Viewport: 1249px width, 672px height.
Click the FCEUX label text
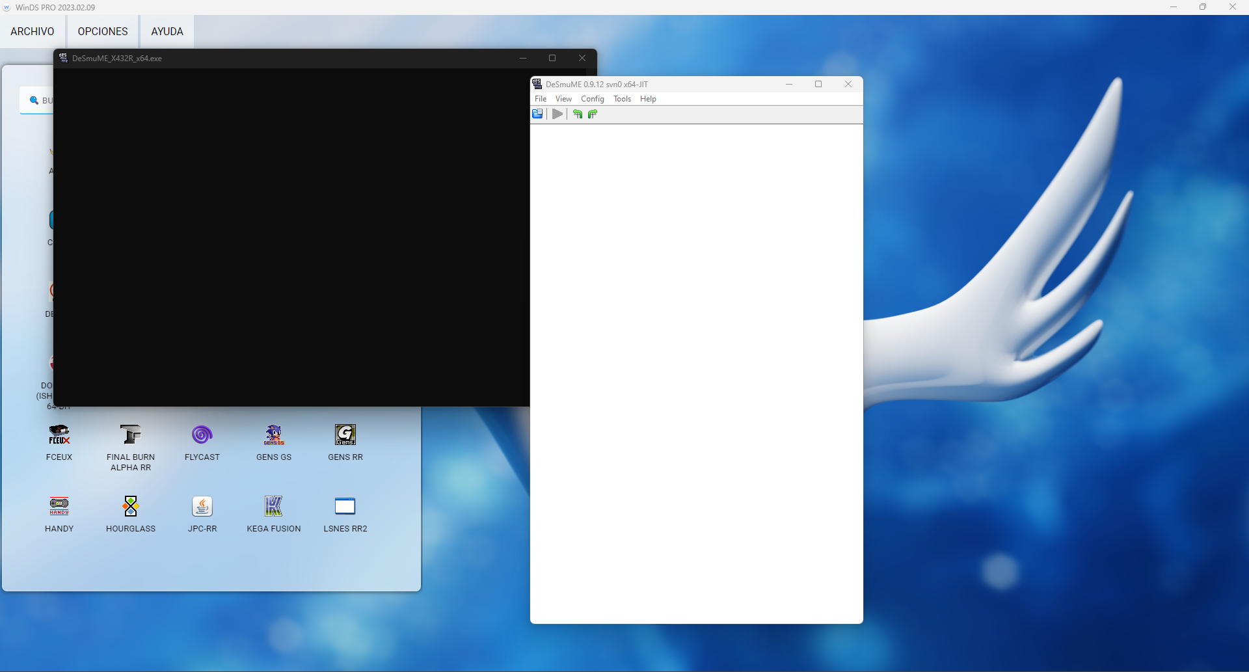tap(59, 457)
